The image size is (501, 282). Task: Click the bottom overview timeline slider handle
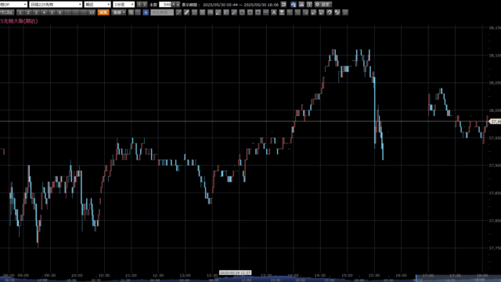point(416,278)
